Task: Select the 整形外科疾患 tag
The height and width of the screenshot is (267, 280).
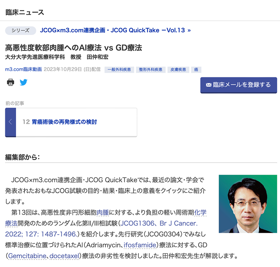Action: (151, 70)
